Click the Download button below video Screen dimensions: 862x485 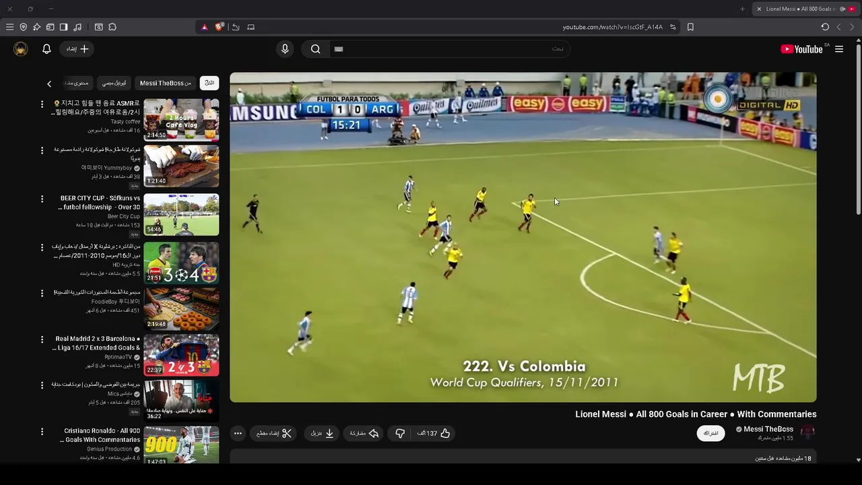[x=323, y=433]
